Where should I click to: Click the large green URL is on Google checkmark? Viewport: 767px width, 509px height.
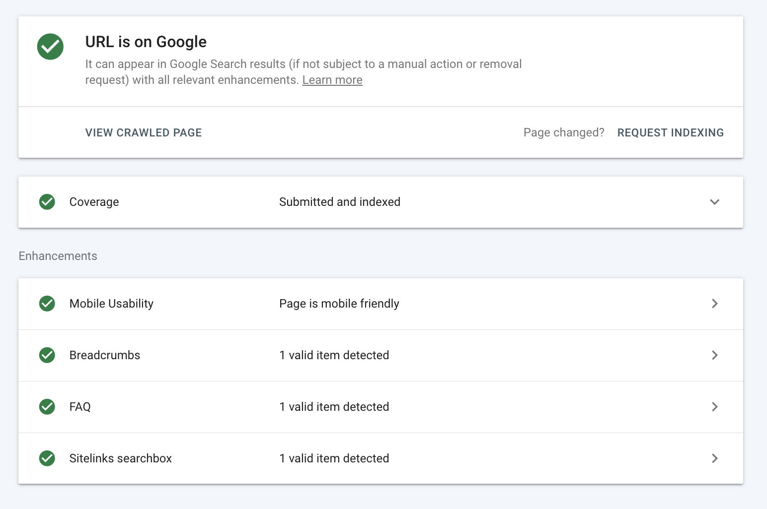[x=50, y=47]
